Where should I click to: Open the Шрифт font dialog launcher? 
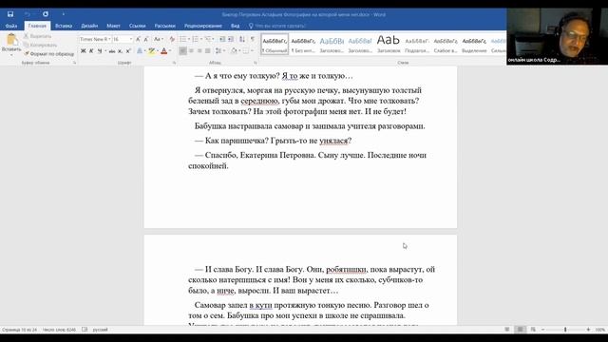(x=174, y=63)
